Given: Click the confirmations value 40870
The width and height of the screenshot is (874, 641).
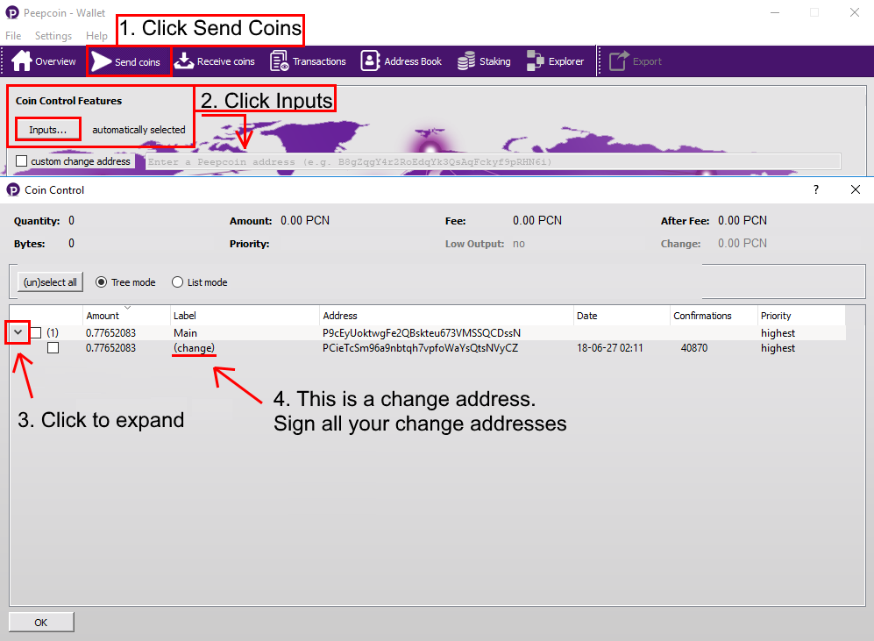Looking at the screenshot, I should [694, 348].
